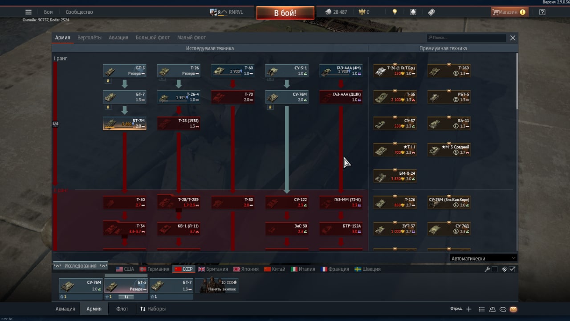Click the ticket coupon icon in top bar
This screenshot has height=321, width=570.
click(432, 12)
